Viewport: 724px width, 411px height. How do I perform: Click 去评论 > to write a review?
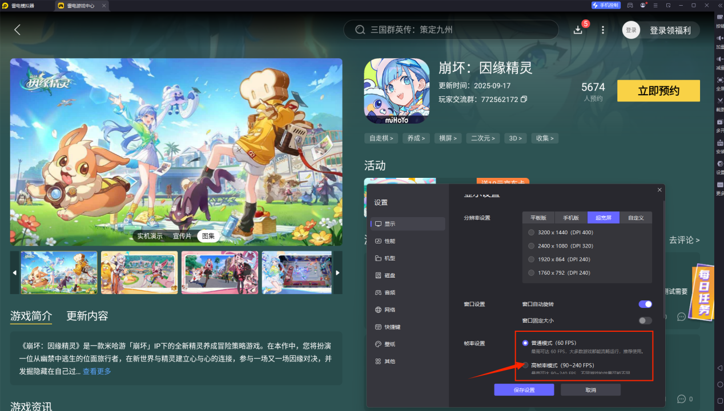point(685,240)
